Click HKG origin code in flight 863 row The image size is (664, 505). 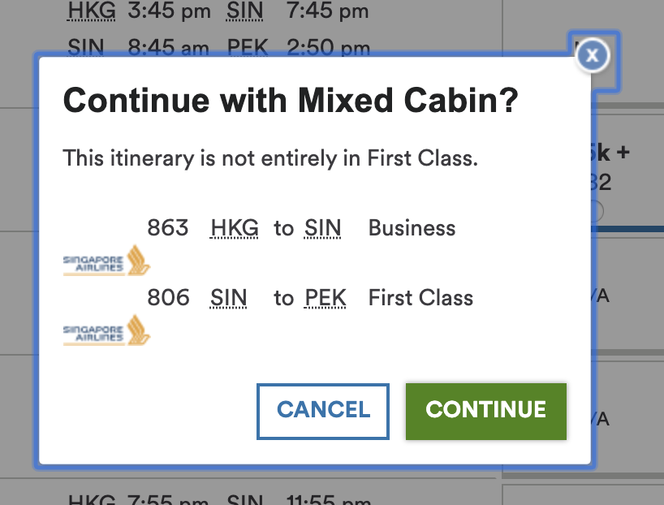234,228
